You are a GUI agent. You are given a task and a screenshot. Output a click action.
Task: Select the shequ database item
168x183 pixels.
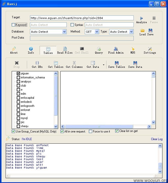25,126
